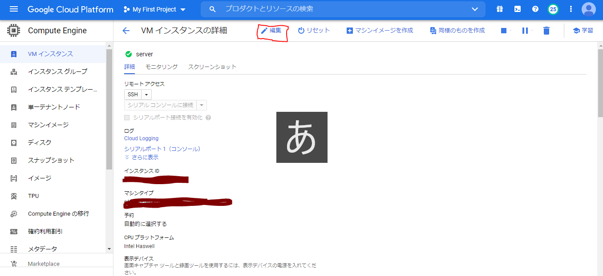603x276 pixels.
Task: Open the help menu with the question mark
Action: [535, 9]
